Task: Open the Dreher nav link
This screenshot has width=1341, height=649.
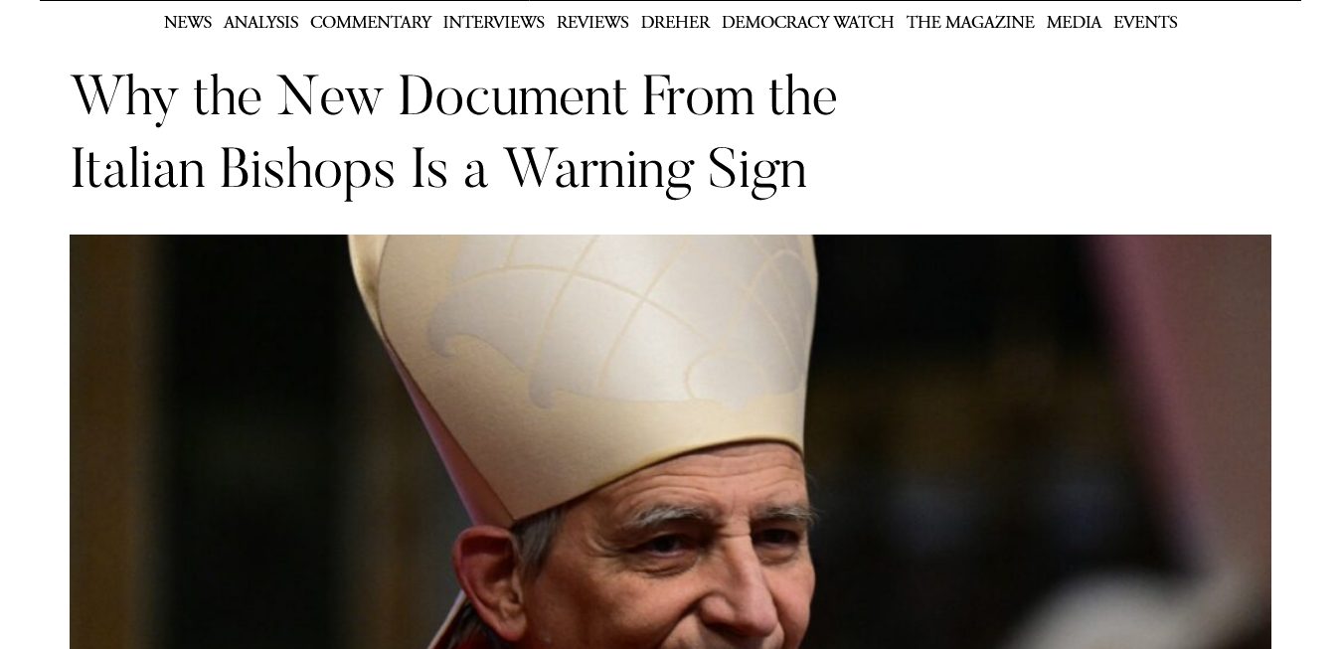Action: (675, 23)
